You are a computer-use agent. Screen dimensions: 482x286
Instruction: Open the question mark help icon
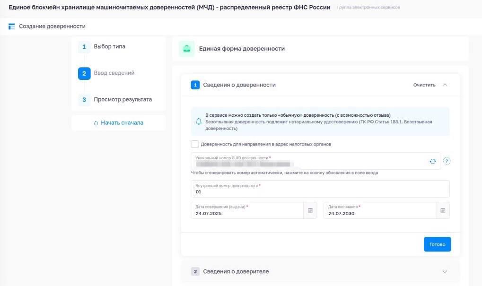pos(447,161)
